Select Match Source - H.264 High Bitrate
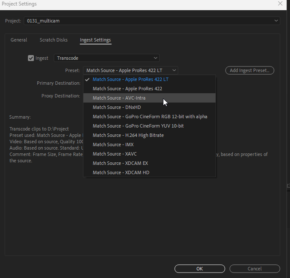This screenshot has width=290, height=278. point(149,135)
